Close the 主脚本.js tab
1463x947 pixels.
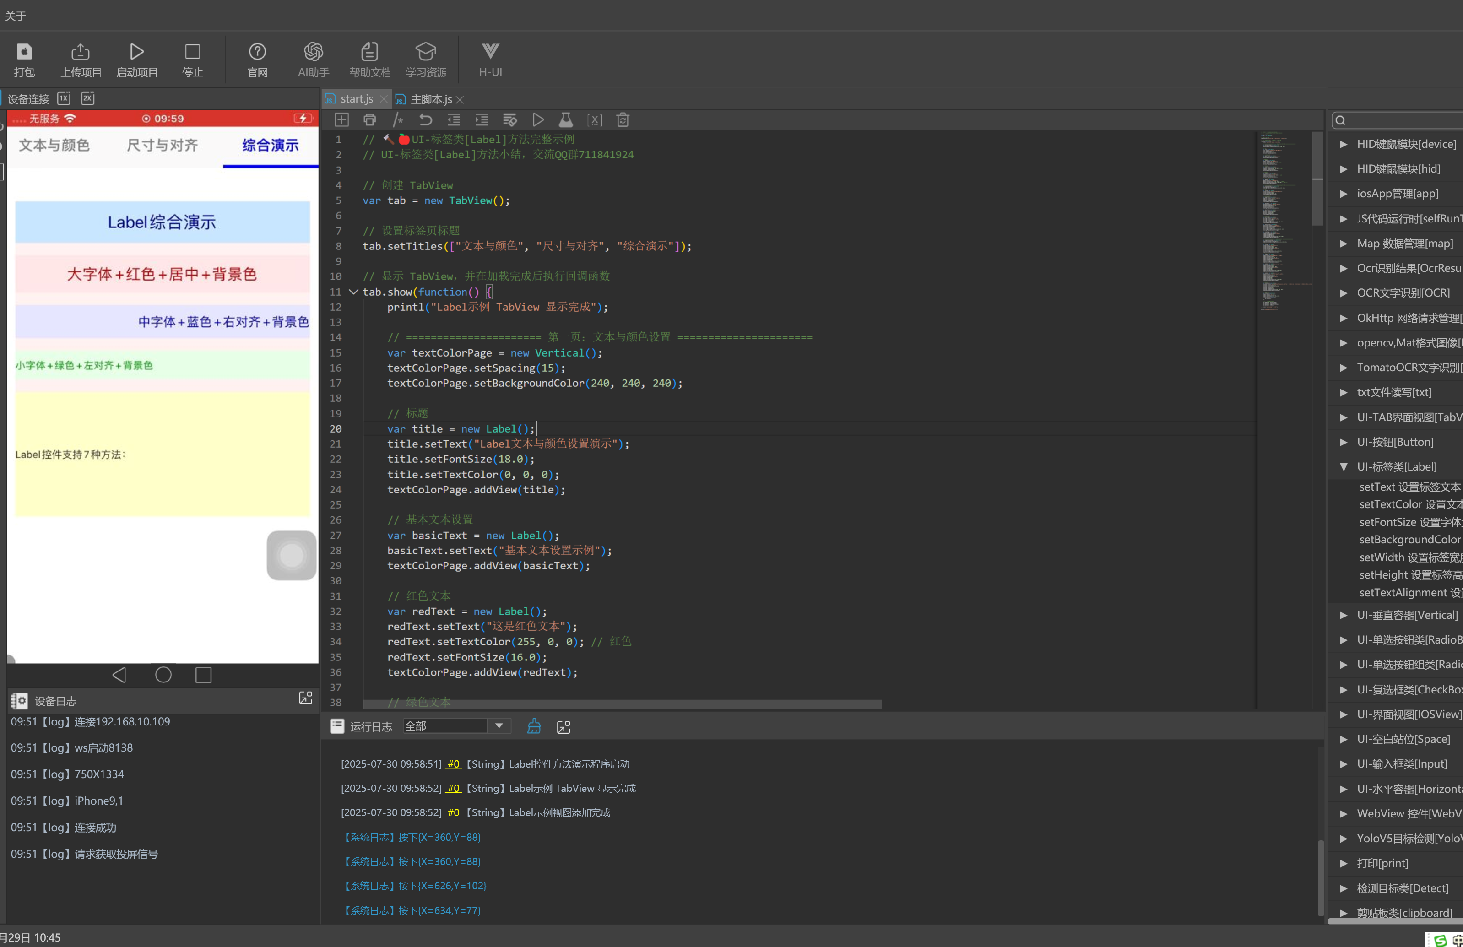[460, 100]
